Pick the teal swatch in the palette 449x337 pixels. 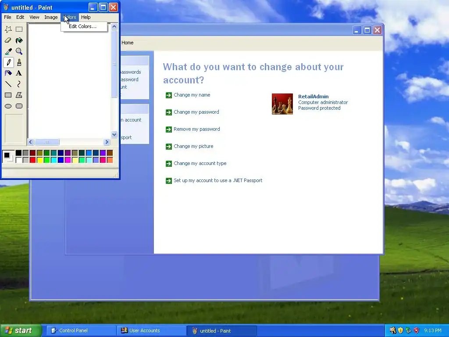pos(54,153)
